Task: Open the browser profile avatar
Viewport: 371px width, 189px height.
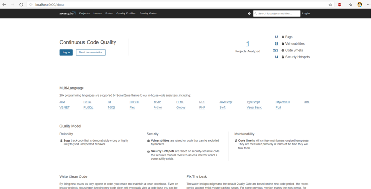Action: [359, 5]
